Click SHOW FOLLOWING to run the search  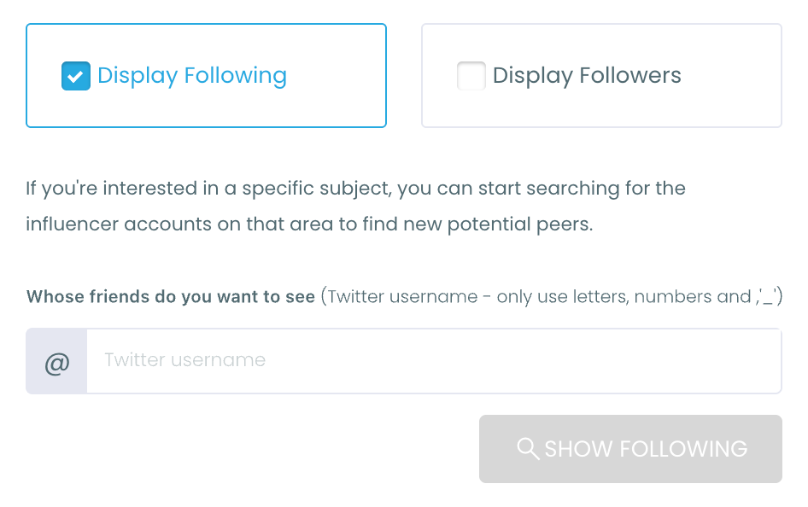point(629,449)
